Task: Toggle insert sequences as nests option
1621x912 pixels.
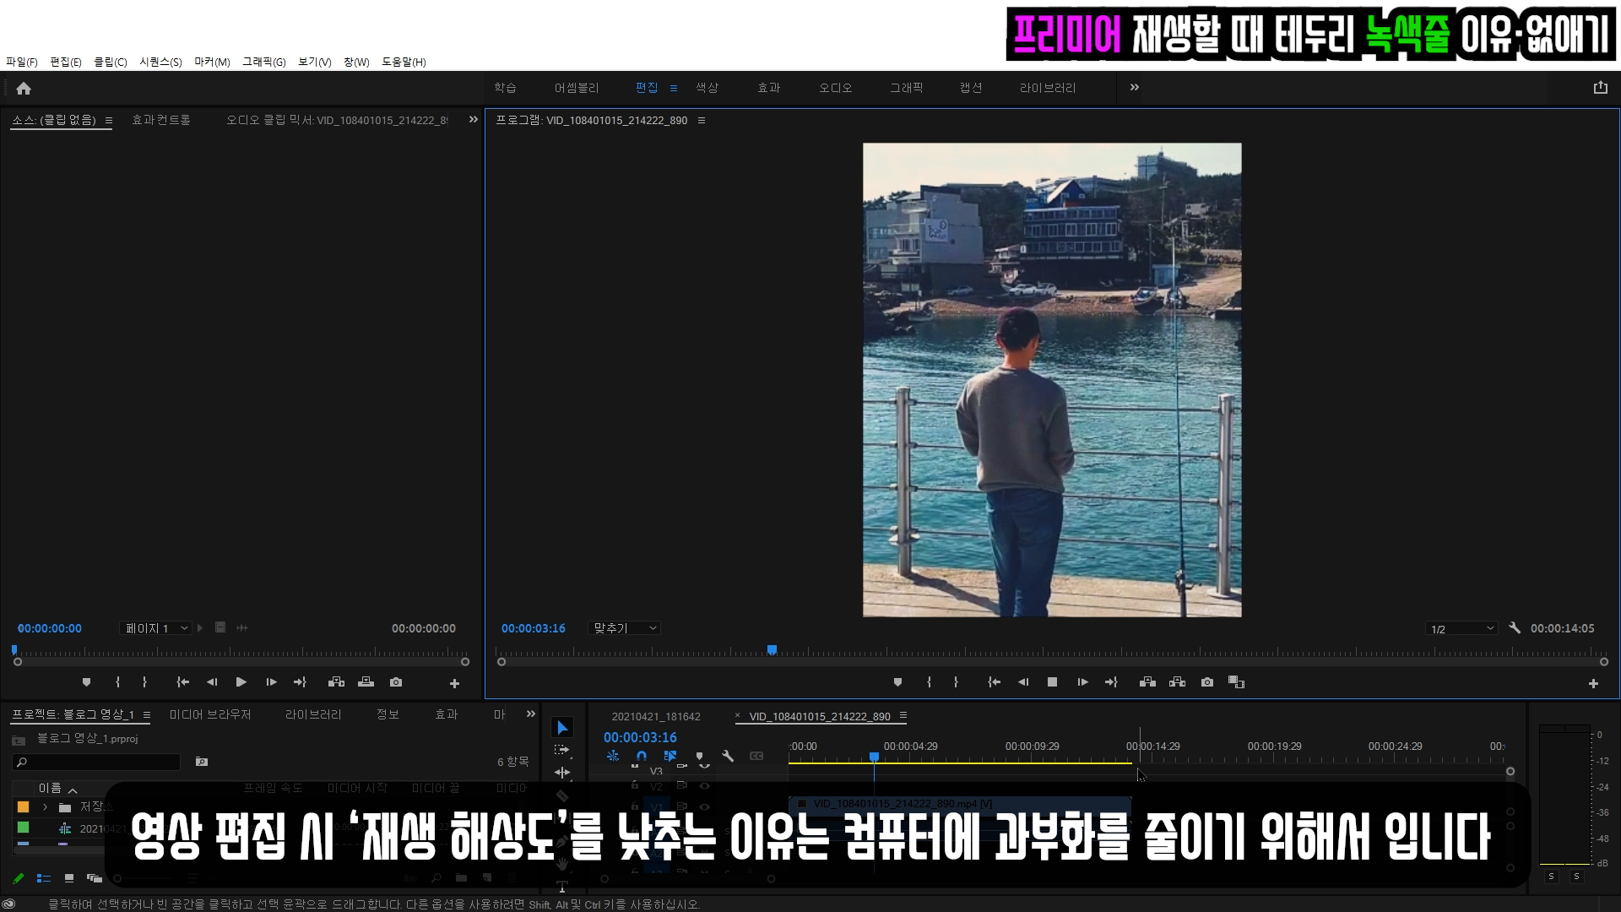Action: tap(613, 757)
